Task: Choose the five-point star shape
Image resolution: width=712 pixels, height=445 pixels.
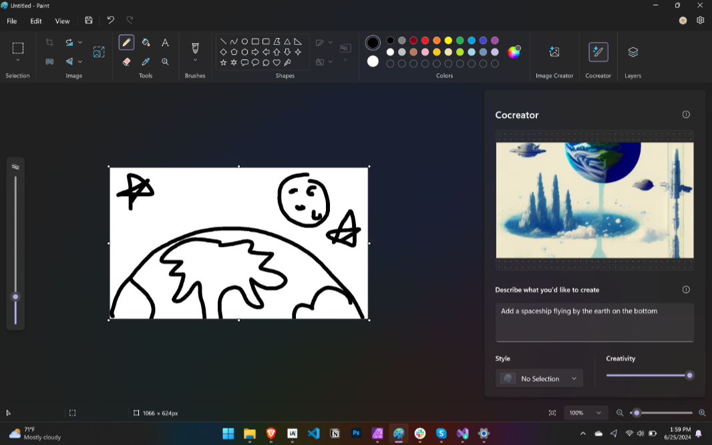Action: point(223,63)
